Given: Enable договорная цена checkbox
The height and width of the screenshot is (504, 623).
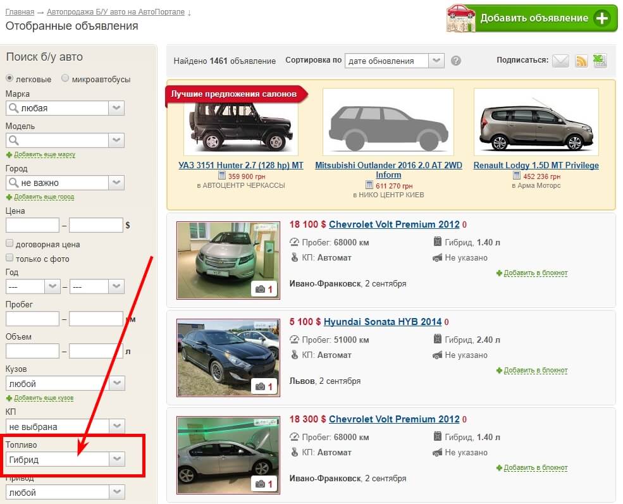Looking at the screenshot, I should pos(9,243).
